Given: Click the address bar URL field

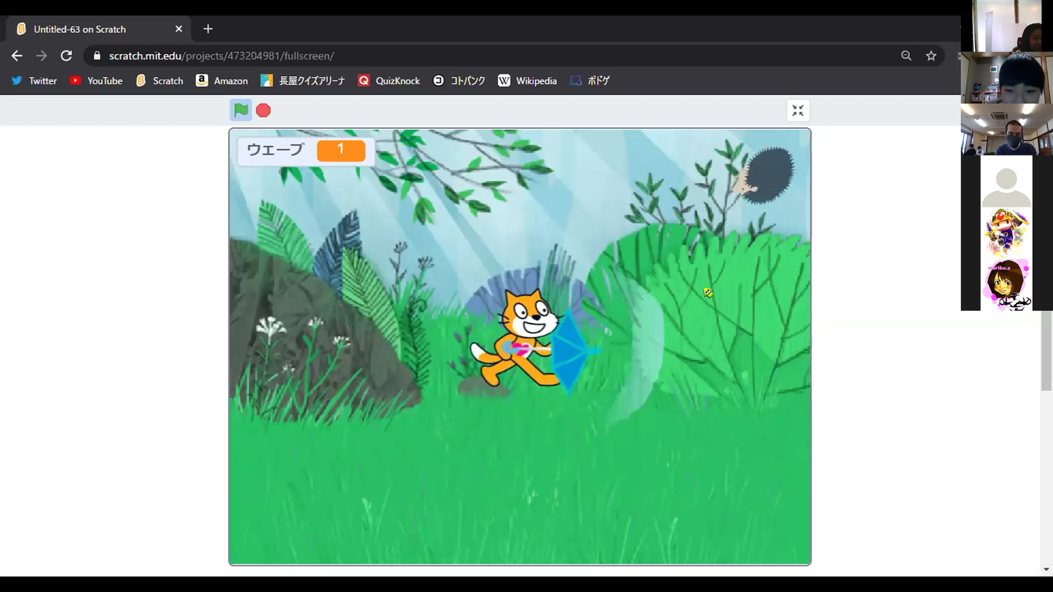Looking at the screenshot, I should [x=221, y=55].
